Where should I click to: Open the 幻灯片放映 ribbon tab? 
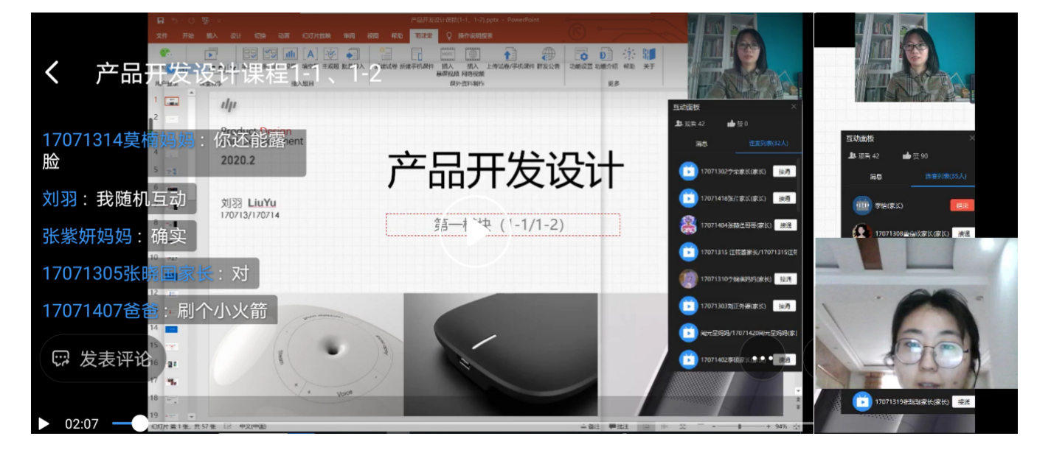coord(316,35)
